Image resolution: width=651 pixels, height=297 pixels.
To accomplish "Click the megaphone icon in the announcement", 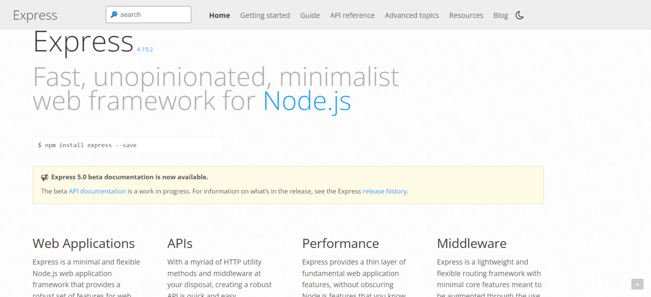I will pyautogui.click(x=45, y=177).
